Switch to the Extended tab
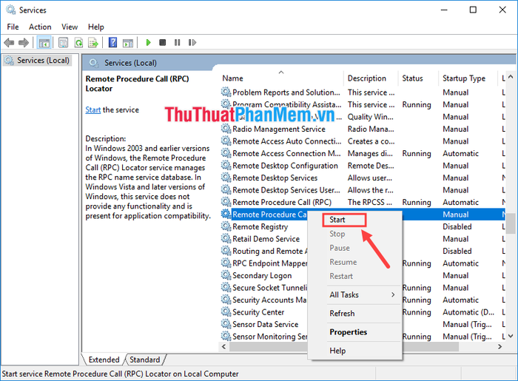518x381 pixels. tap(104, 360)
